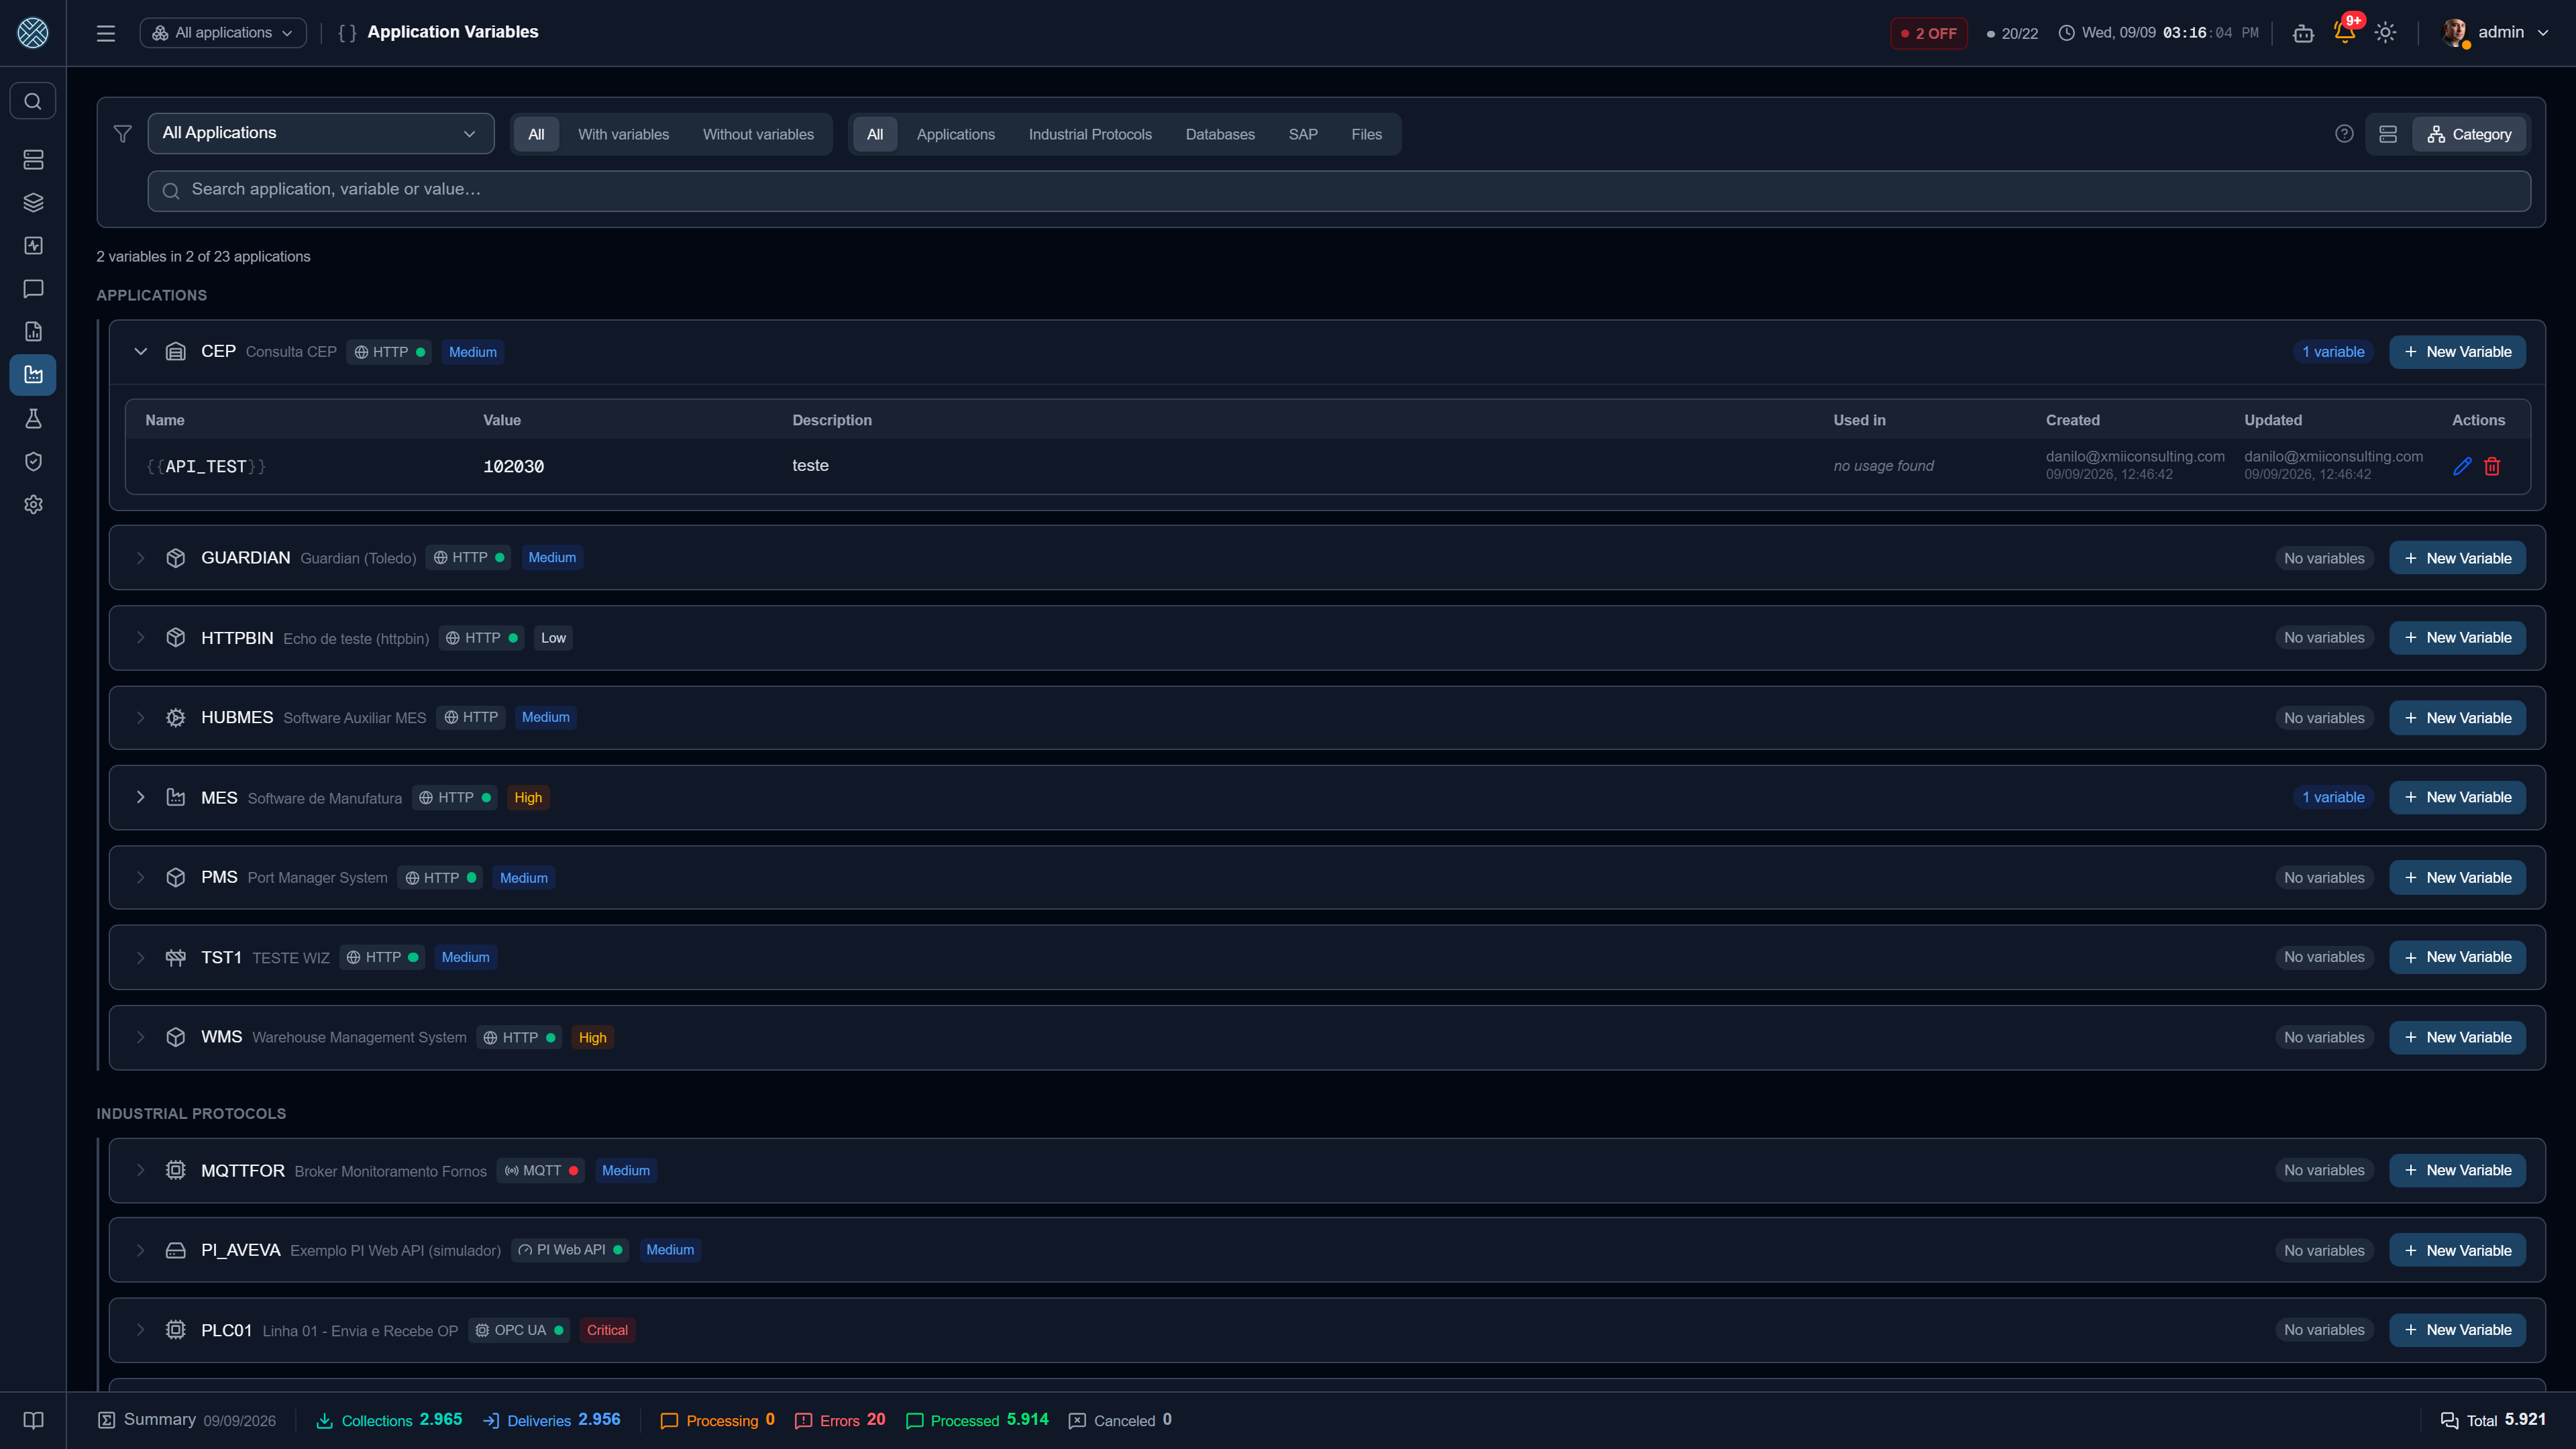Switch to Category grouping view
The width and height of the screenshot is (2576, 1449).
pos(2469,134)
